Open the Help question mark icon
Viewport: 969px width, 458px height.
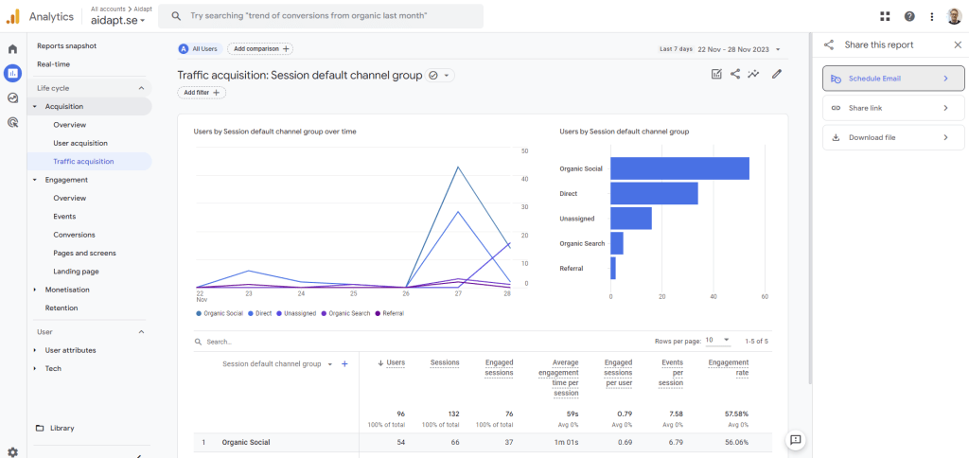click(909, 16)
